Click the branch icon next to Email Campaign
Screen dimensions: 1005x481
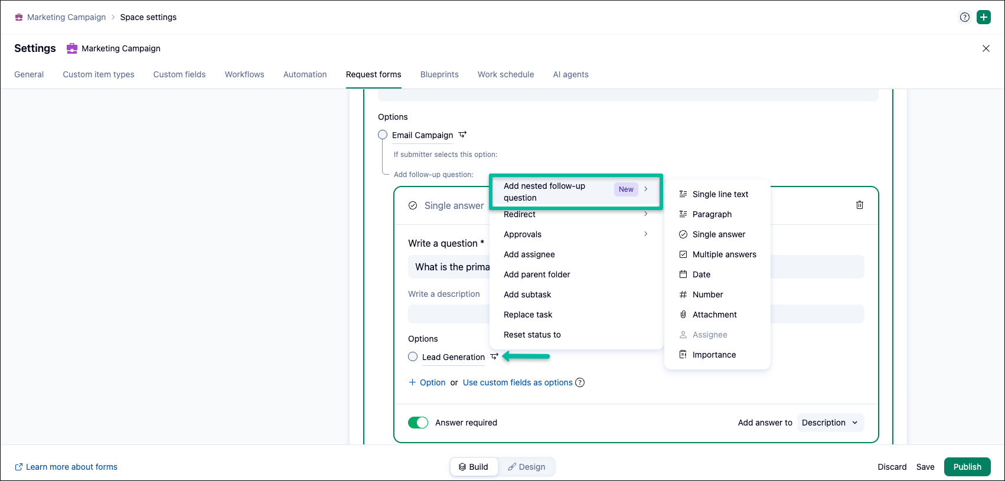click(x=463, y=135)
